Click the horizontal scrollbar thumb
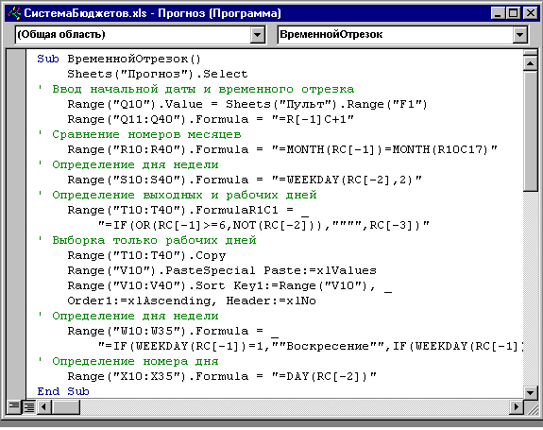The height and width of the screenshot is (430, 543). pos(66,406)
